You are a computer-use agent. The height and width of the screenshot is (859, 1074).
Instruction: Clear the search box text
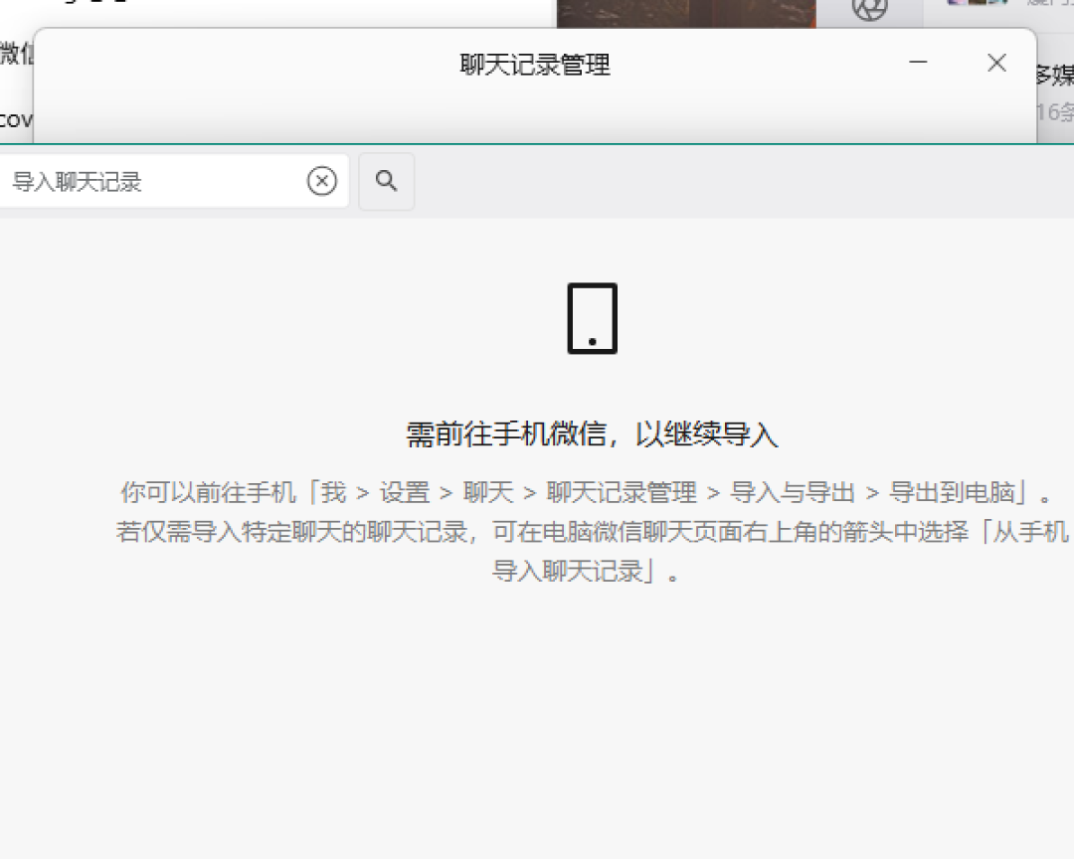[x=322, y=182]
